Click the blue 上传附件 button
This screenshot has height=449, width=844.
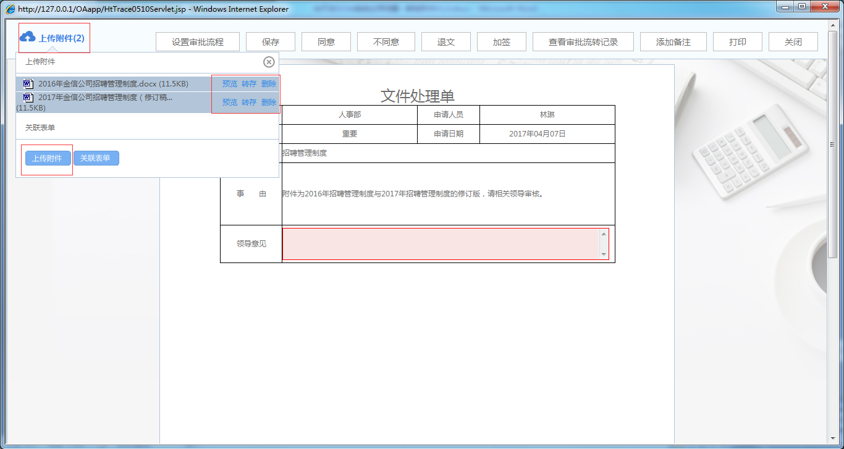pos(48,158)
